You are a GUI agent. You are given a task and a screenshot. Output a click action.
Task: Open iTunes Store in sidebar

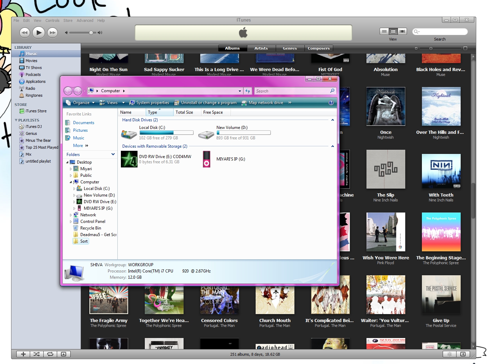click(36, 111)
